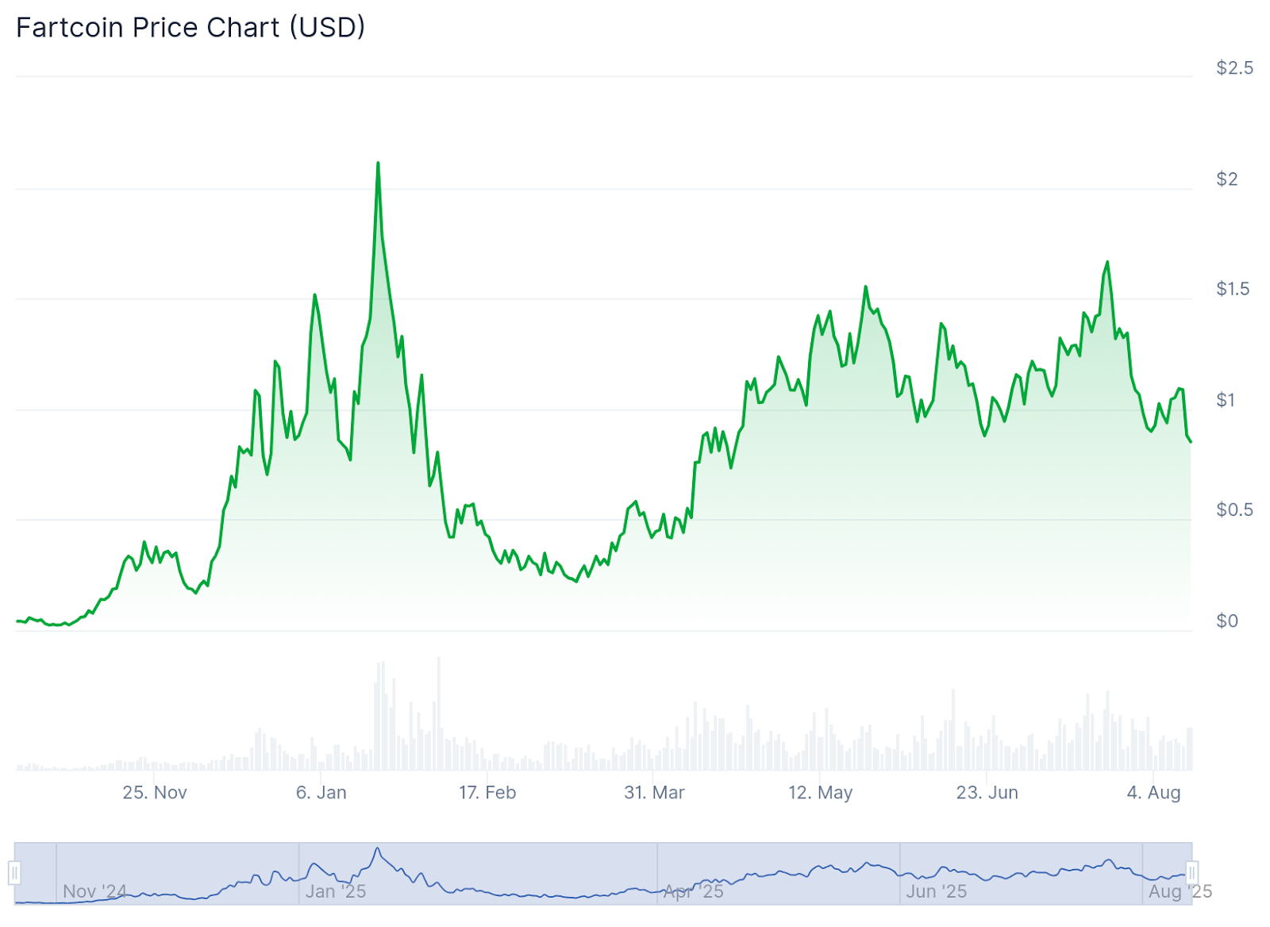
Task: Click the $2.5 price axis label
Action: [x=1234, y=68]
